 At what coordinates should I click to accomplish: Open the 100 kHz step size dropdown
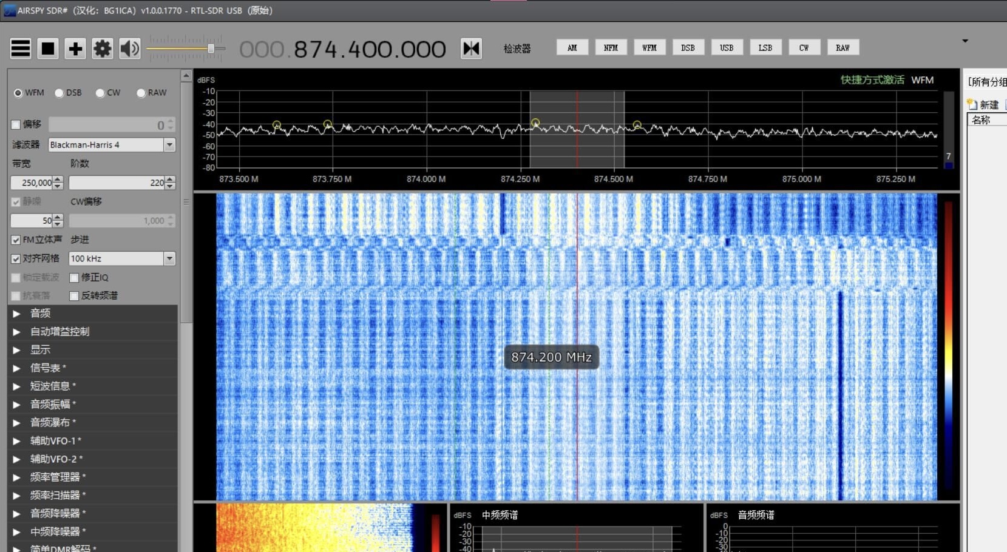point(169,258)
